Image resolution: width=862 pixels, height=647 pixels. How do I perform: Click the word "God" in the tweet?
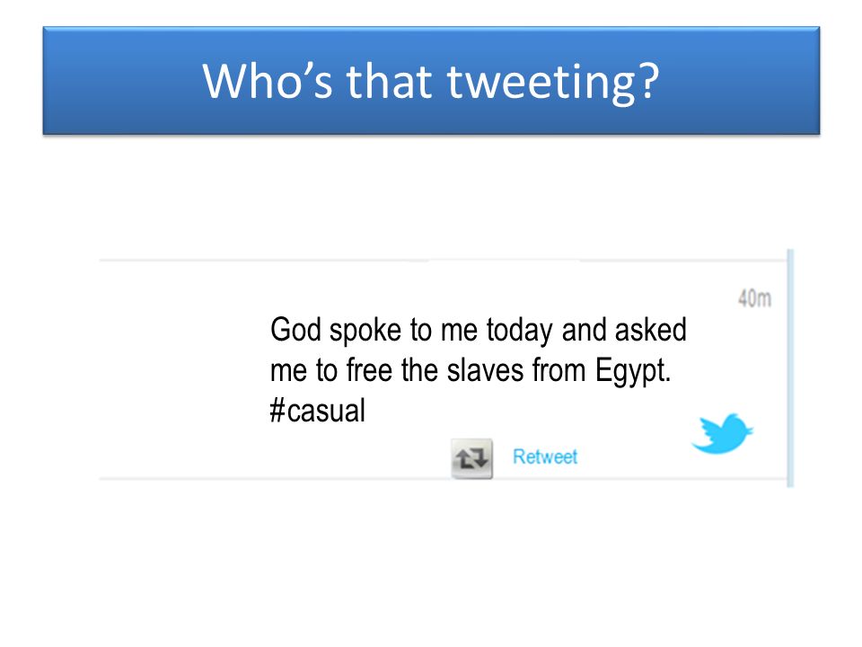(295, 330)
